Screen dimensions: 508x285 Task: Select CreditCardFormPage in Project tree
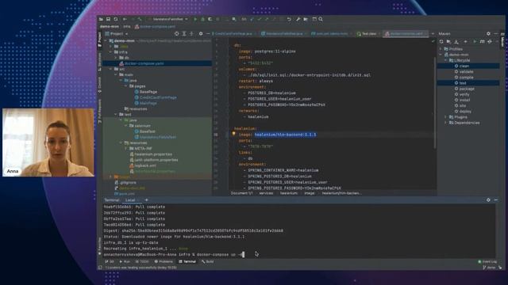158,97
